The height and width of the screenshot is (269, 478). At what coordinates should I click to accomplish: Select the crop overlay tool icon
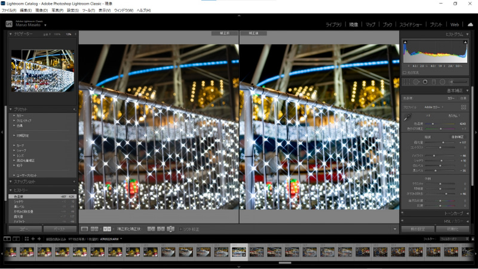[407, 82]
